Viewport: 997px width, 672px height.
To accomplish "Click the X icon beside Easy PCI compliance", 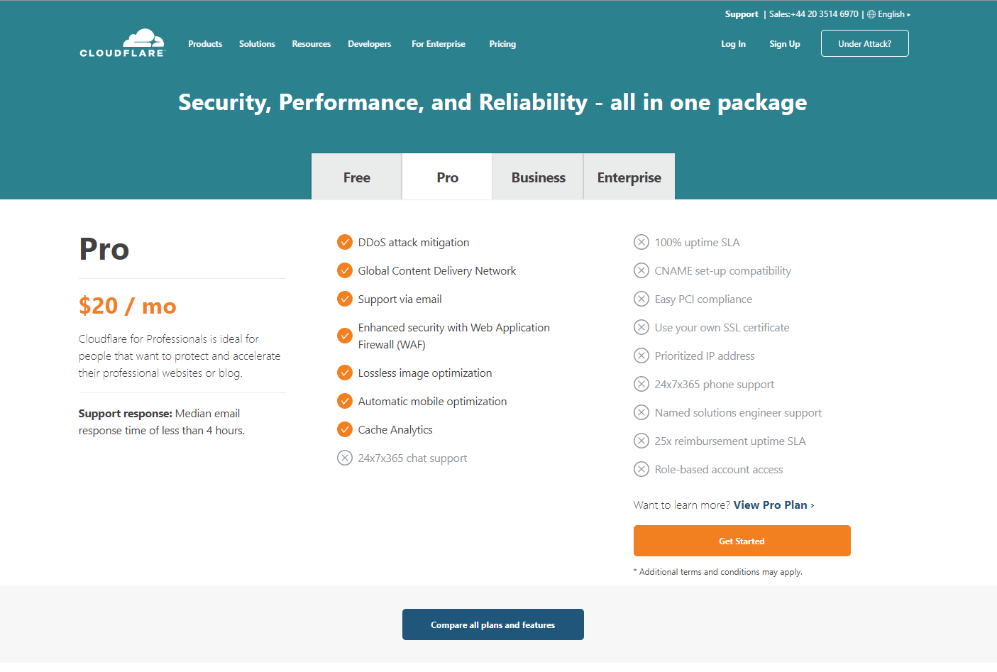I will tap(641, 299).
